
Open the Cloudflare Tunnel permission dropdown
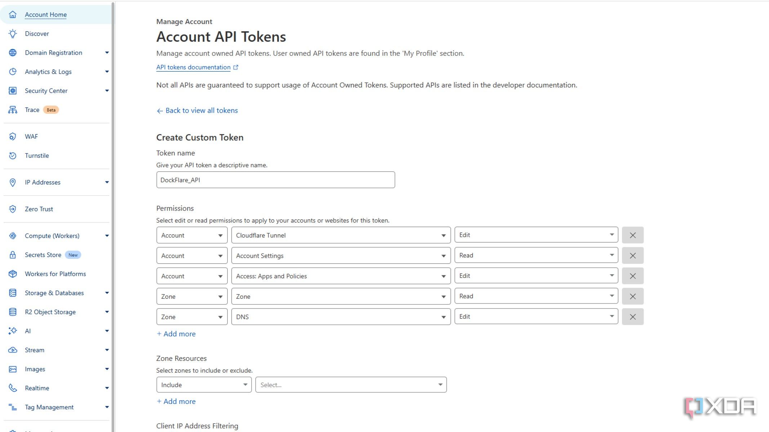(341, 235)
